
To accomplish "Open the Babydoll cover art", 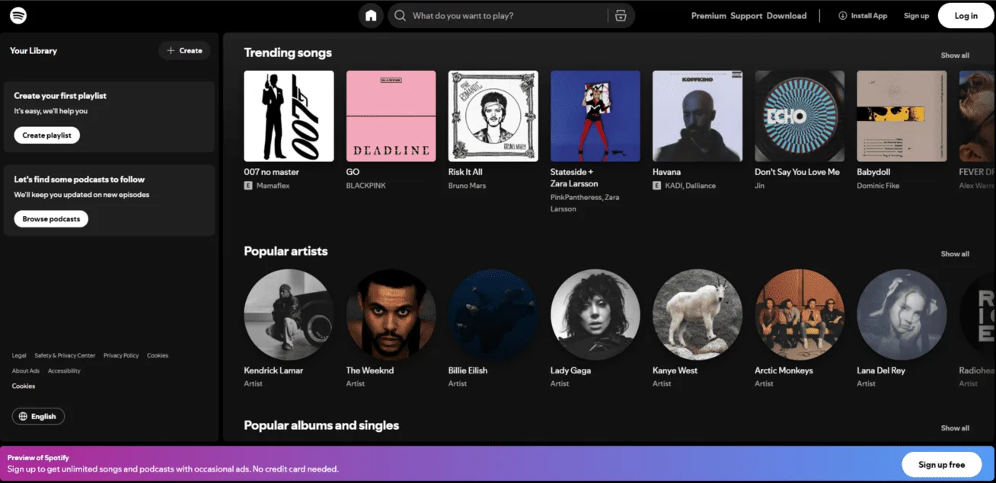I will tap(902, 116).
